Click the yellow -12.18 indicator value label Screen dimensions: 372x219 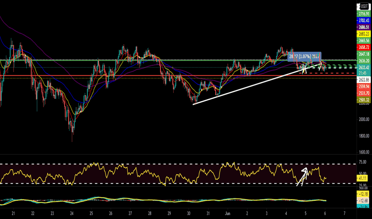pos(363,194)
